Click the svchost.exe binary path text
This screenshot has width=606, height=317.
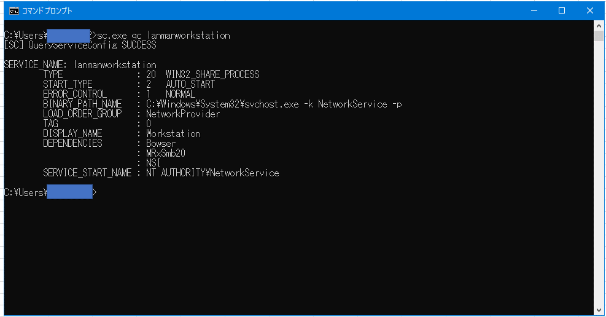(x=274, y=104)
